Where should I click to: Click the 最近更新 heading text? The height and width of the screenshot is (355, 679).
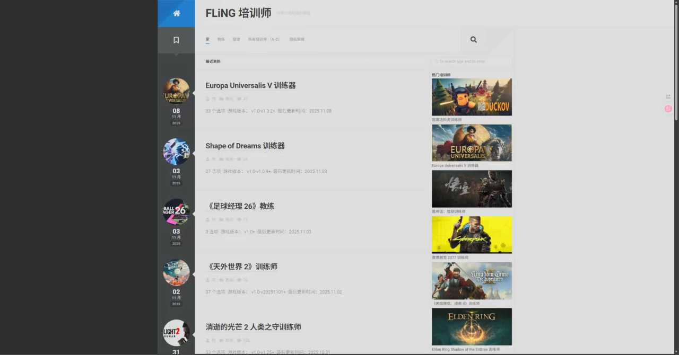click(x=213, y=61)
